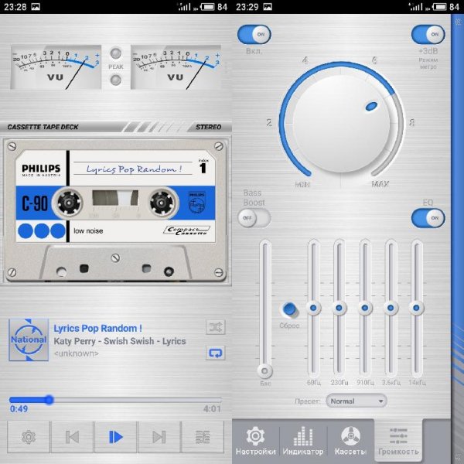Tap the Philips C-90 cassette tape
This screenshot has width=464, height=464.
point(116,210)
